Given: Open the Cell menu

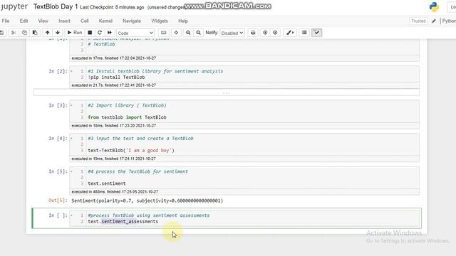Looking at the screenshot, I should 85,21.
